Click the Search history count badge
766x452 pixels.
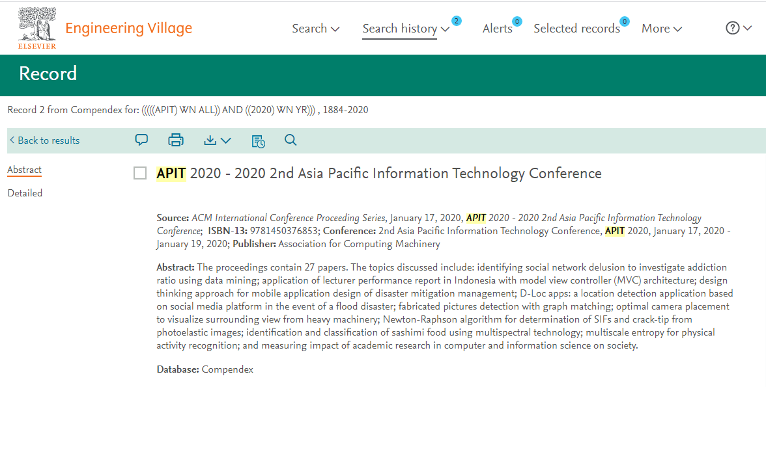[456, 21]
